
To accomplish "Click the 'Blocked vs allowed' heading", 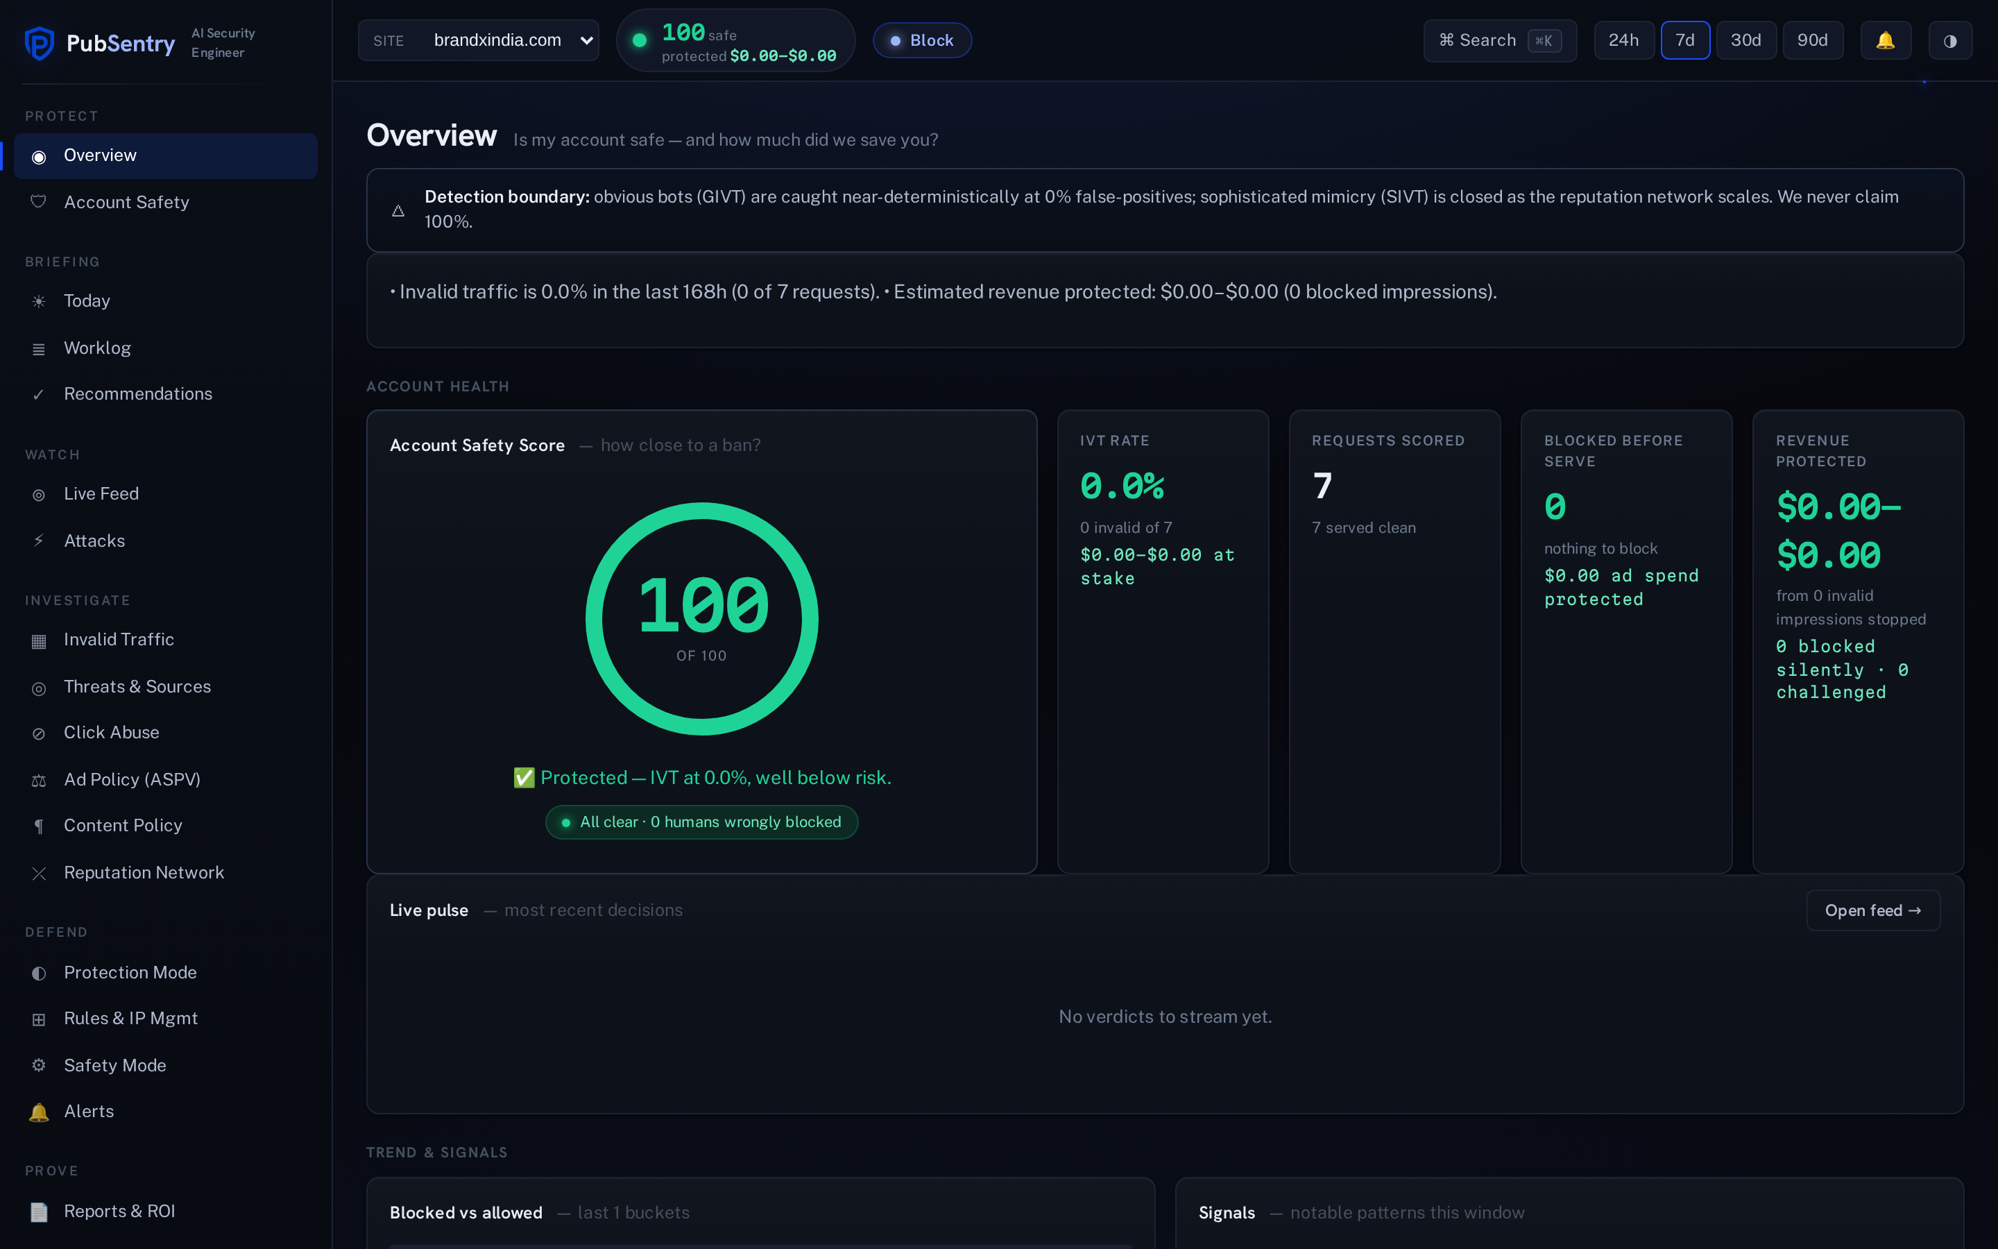I will (466, 1213).
